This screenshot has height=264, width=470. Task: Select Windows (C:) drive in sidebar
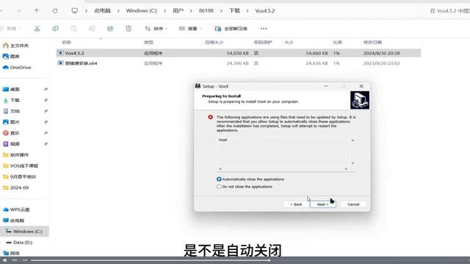point(24,232)
